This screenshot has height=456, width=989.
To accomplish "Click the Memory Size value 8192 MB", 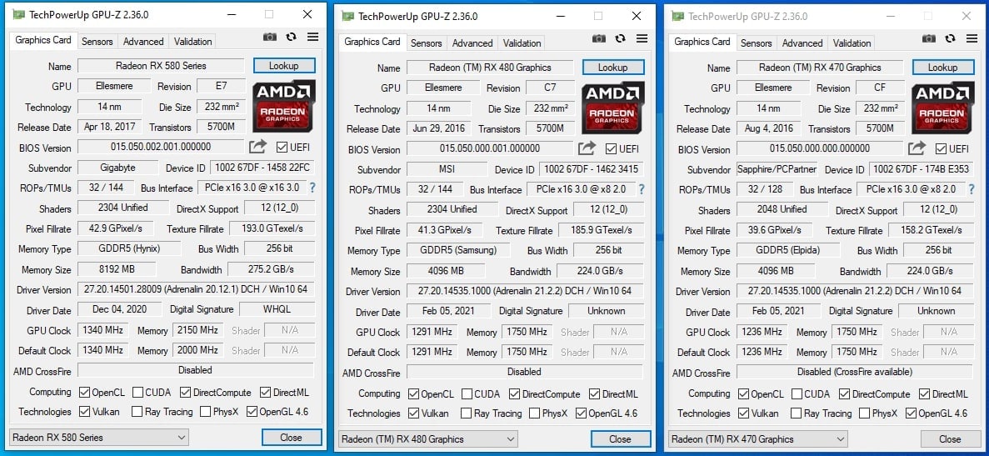I will (x=117, y=269).
